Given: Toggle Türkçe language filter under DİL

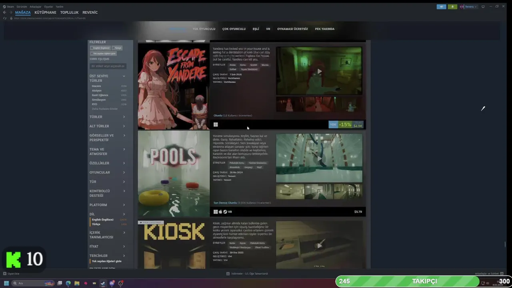Looking at the screenshot, I should coord(96,224).
